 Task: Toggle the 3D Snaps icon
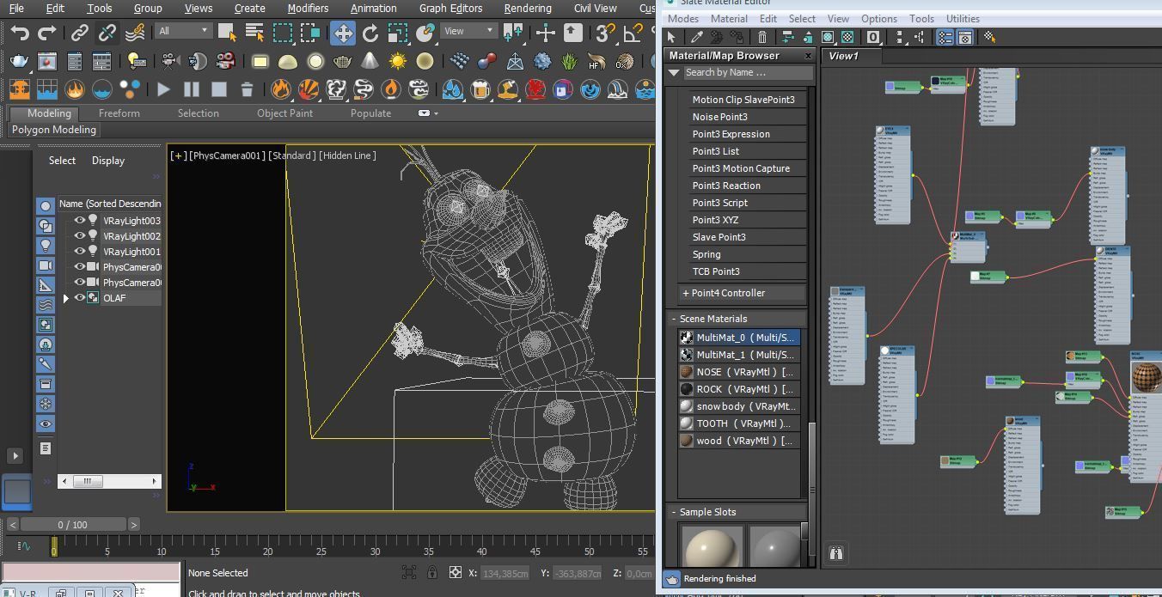point(605,34)
